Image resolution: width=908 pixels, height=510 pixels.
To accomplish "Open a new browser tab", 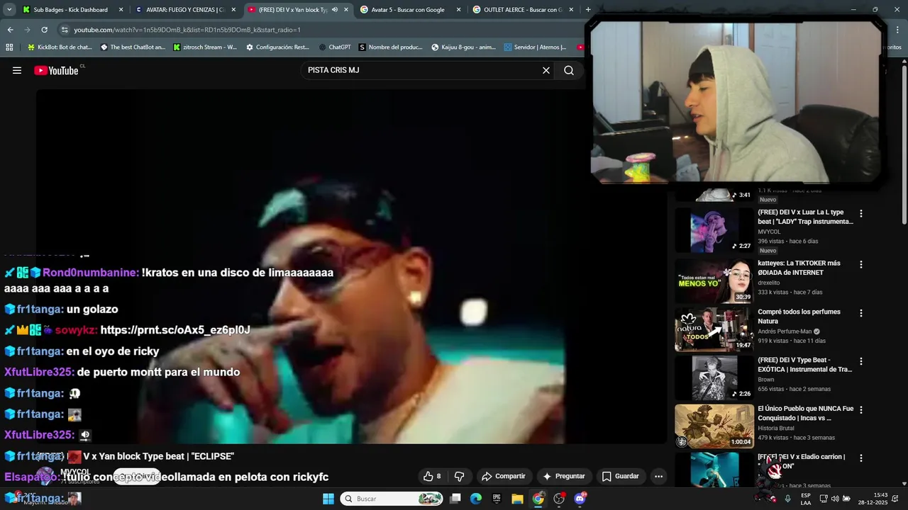I will (x=588, y=10).
